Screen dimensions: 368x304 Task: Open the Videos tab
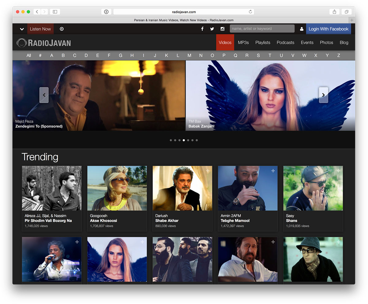[x=225, y=42]
